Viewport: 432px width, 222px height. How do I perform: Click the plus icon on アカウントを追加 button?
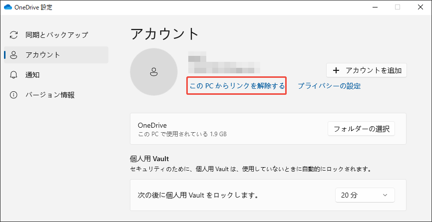[336, 71]
